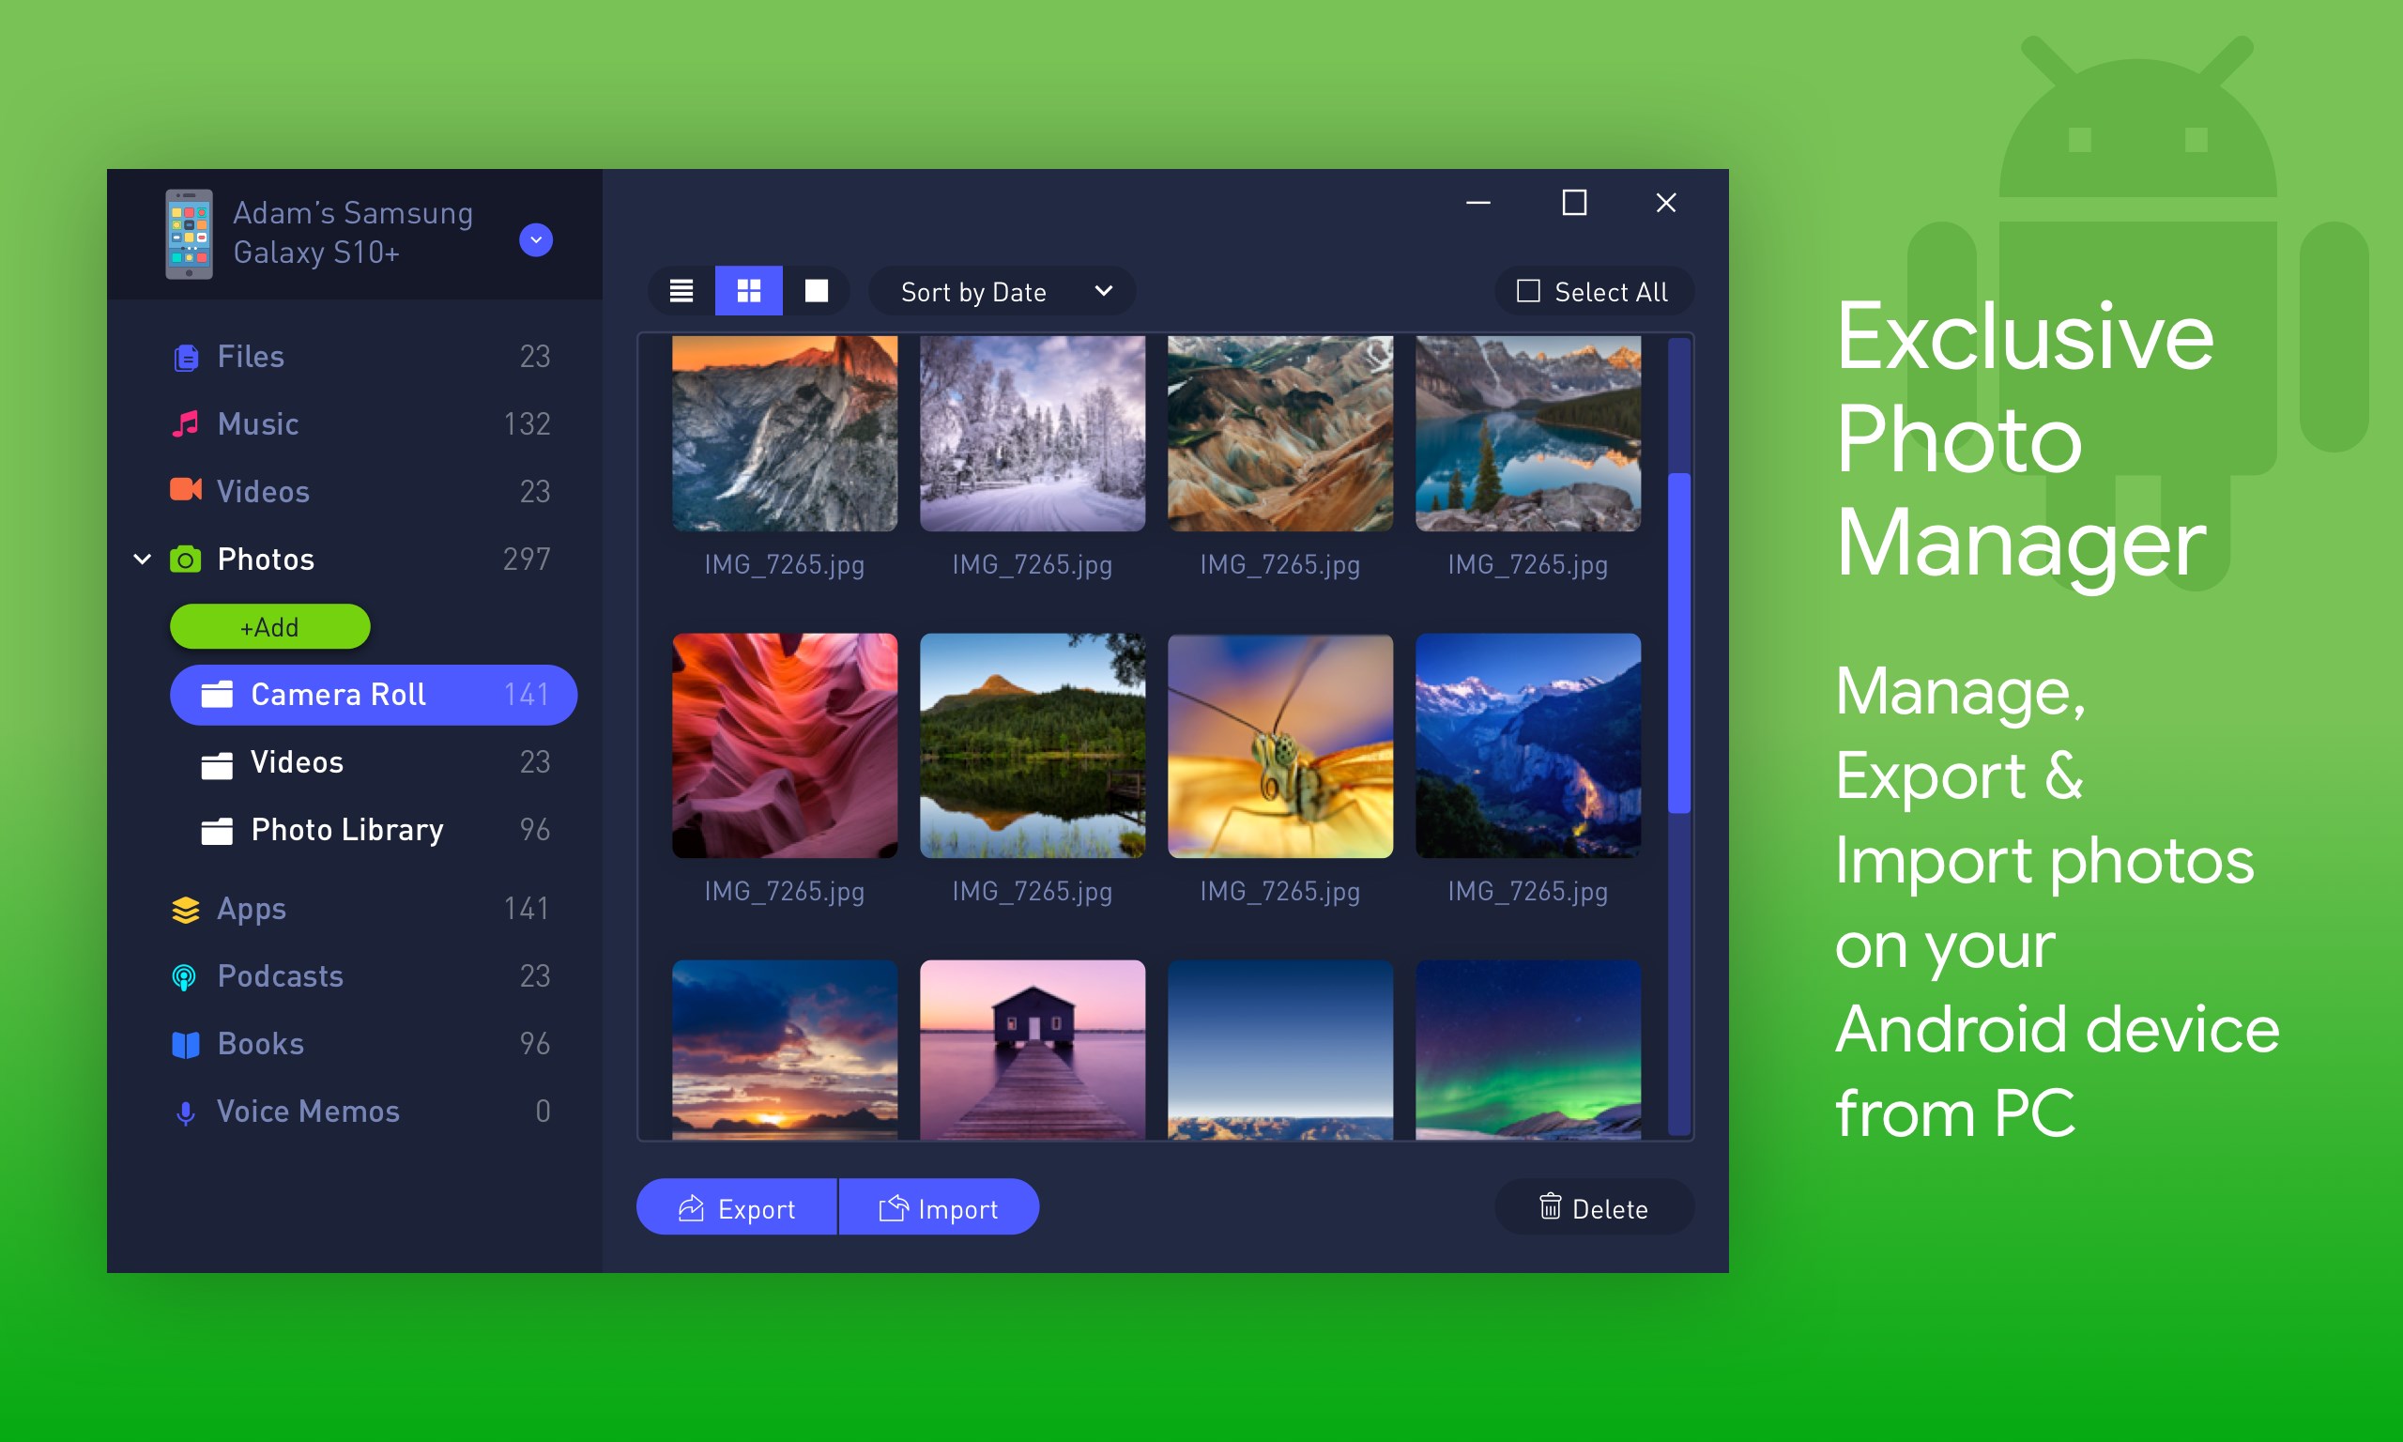
Task: Open the Podcasts section in sidebar
Action: (x=280, y=975)
